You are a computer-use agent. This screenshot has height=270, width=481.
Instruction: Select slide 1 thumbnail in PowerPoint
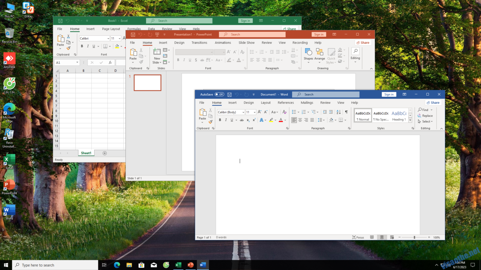147,83
